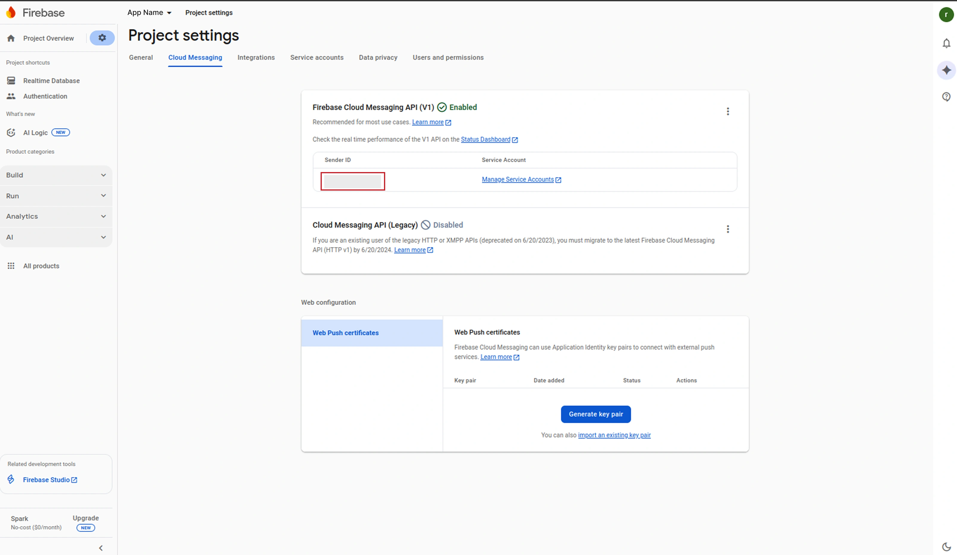Open the Data privacy tab

click(x=378, y=58)
